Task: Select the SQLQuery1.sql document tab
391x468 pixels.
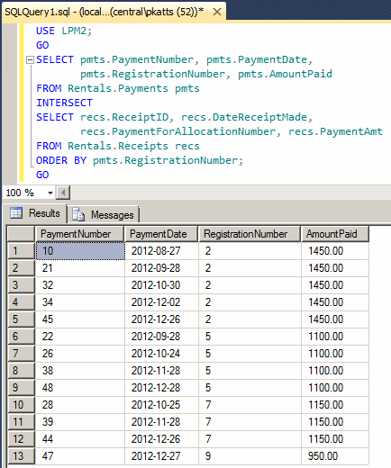Action: point(114,12)
